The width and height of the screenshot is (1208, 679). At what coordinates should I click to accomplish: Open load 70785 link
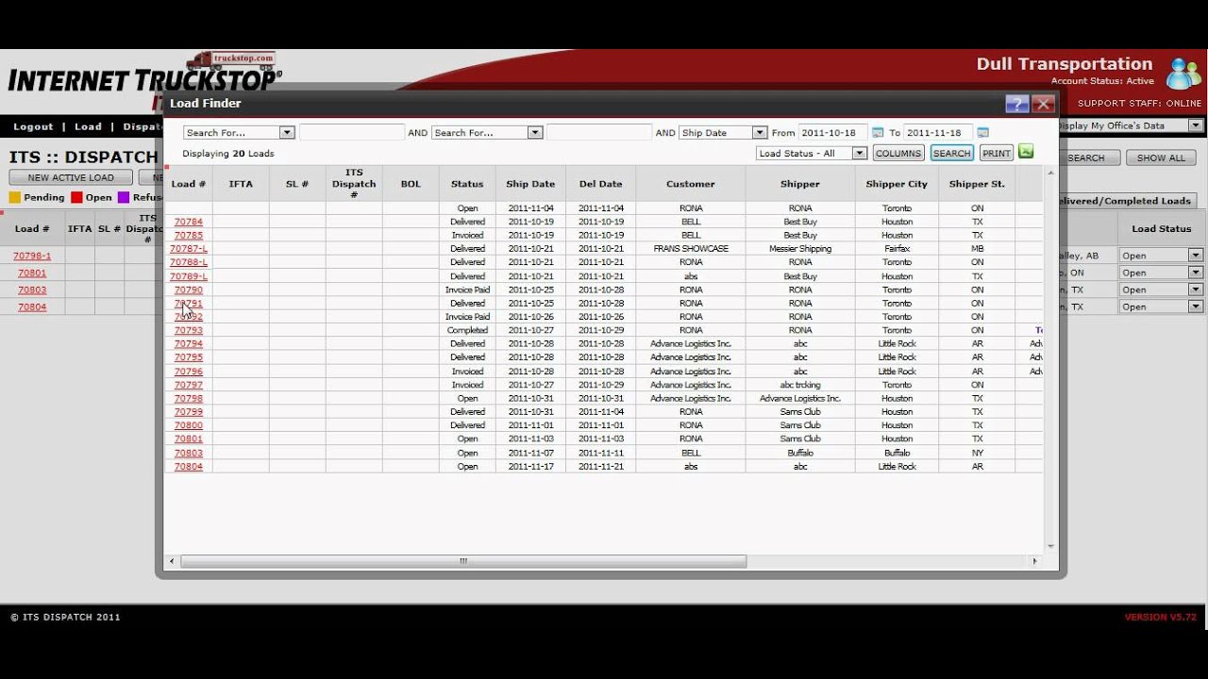pos(189,236)
